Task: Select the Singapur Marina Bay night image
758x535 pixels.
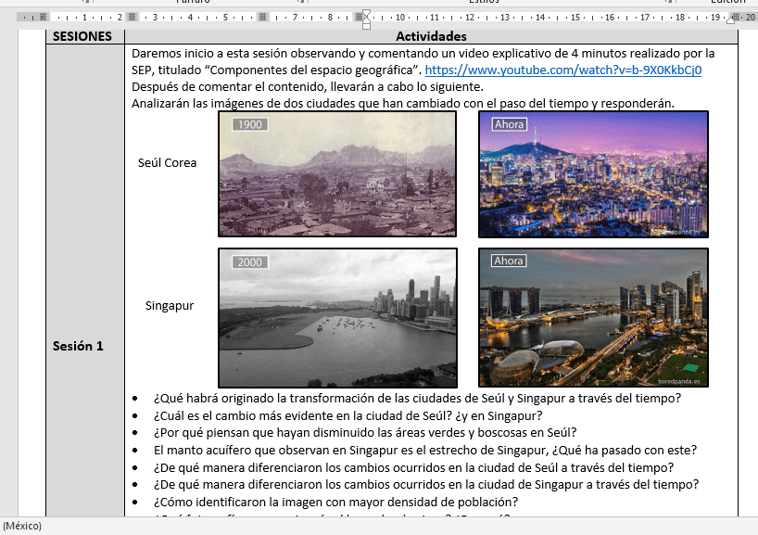Action: (x=593, y=317)
